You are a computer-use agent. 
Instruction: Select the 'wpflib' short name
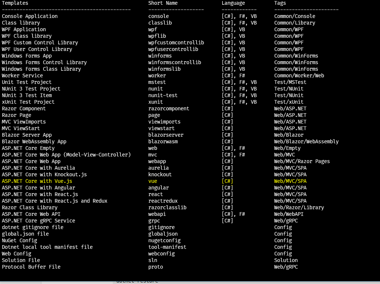tap(157, 36)
